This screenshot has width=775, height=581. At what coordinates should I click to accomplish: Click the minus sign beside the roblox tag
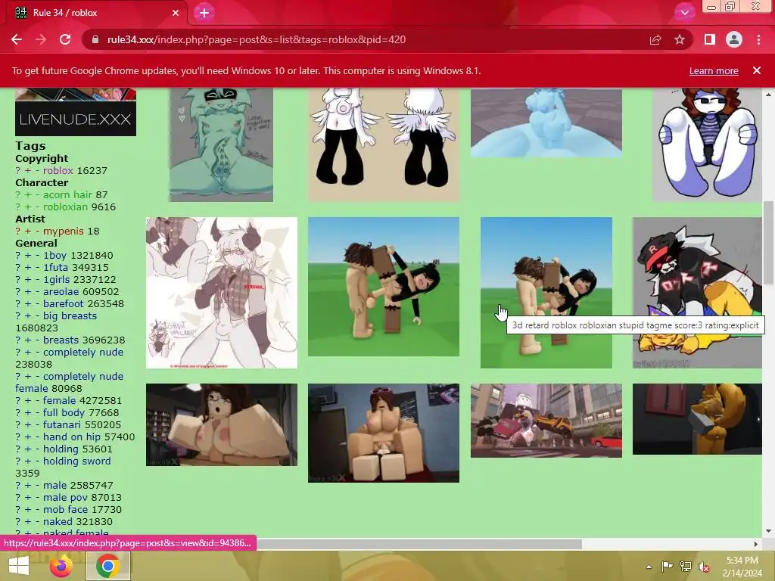[x=37, y=170]
